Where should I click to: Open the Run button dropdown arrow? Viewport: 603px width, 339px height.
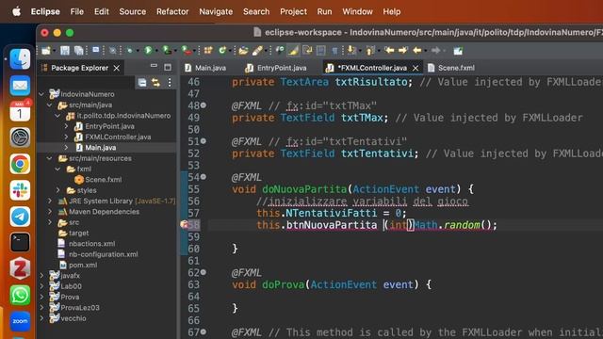(156, 51)
